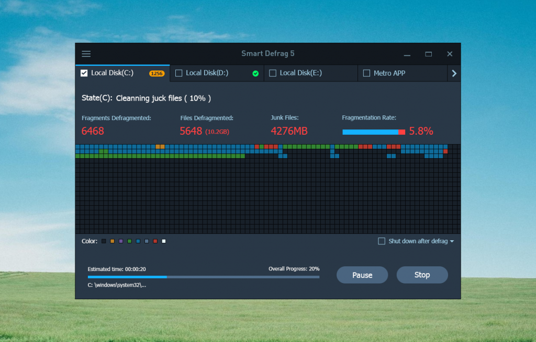
Task: Switch to Local Disk(C:) tab
Action: pos(122,73)
